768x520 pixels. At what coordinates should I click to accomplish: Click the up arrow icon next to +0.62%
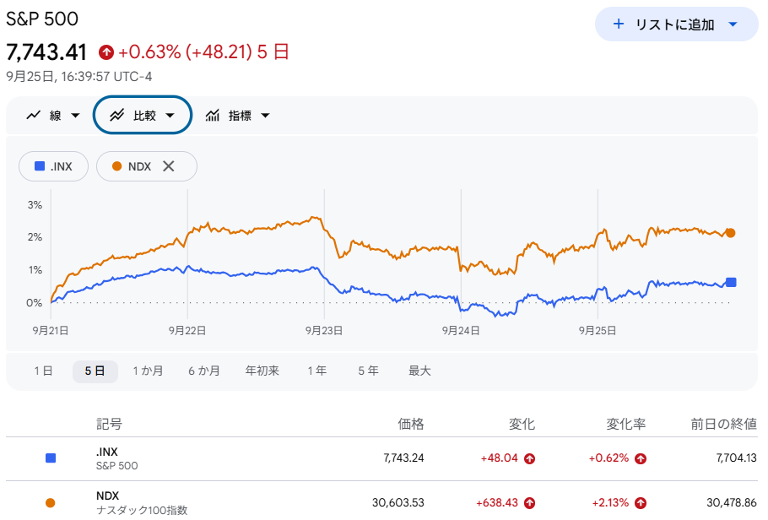pyautogui.click(x=641, y=458)
